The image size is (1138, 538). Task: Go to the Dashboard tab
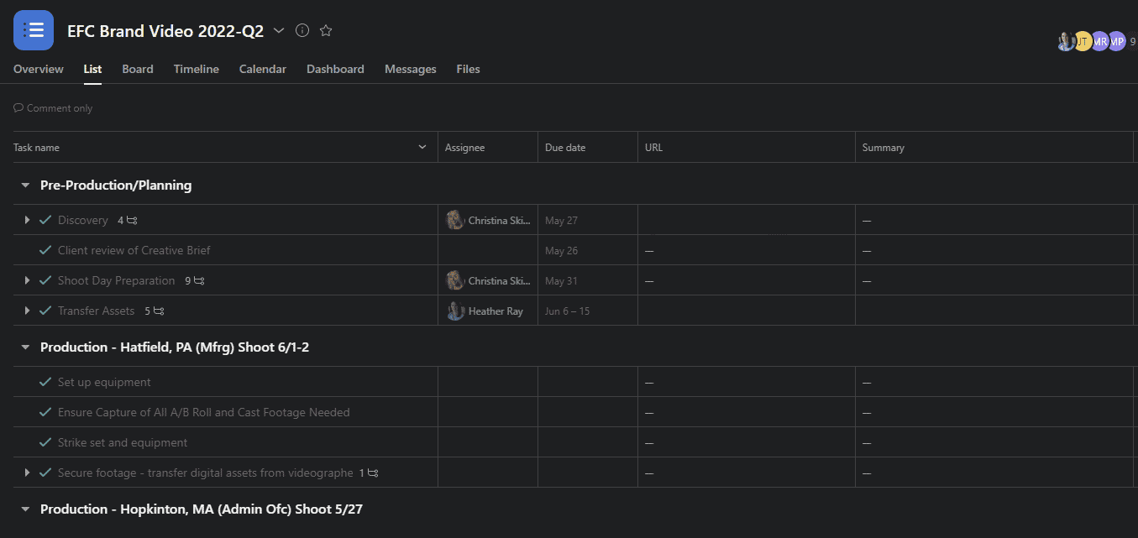tap(335, 69)
